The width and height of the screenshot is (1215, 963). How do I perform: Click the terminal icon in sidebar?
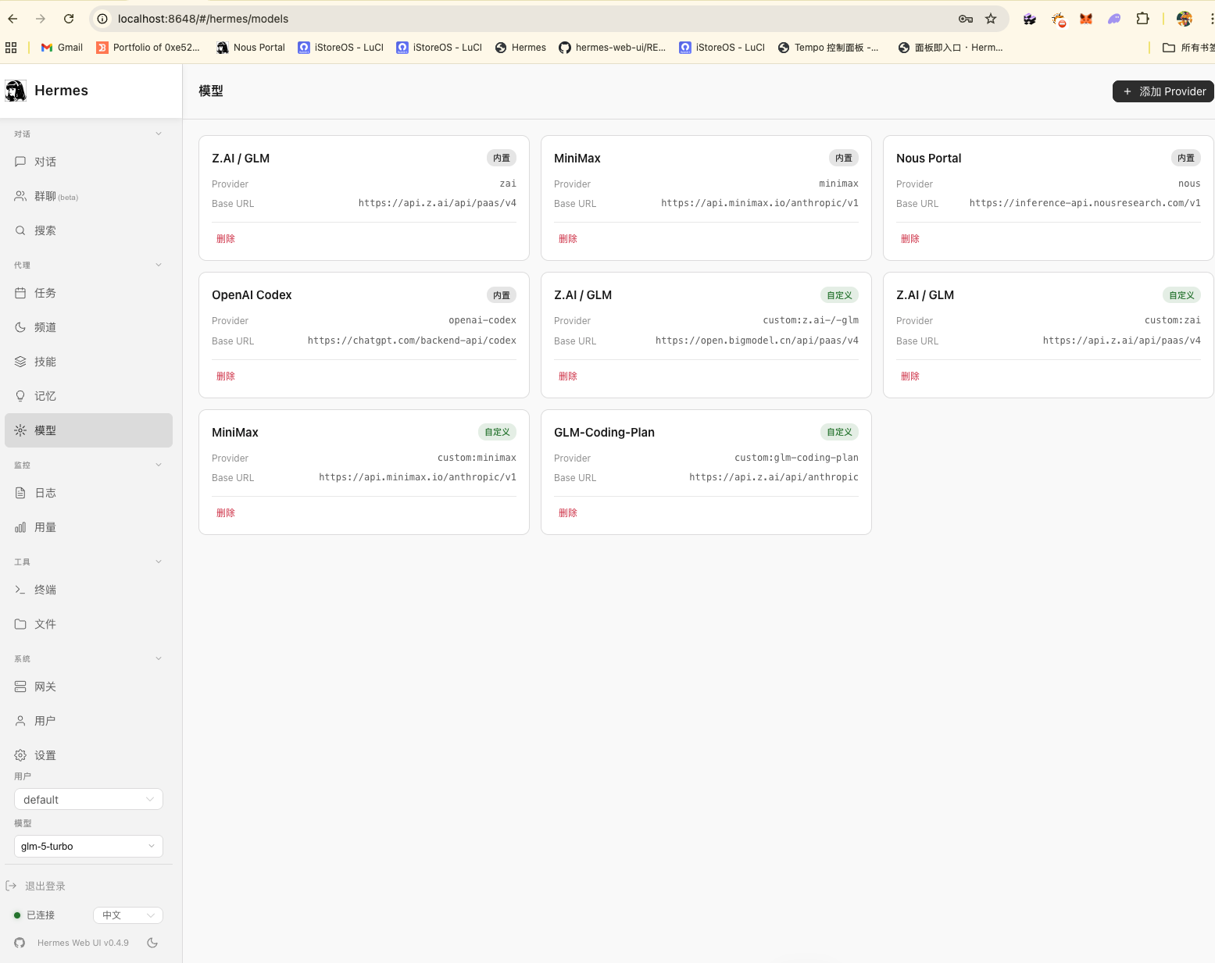pos(20,590)
